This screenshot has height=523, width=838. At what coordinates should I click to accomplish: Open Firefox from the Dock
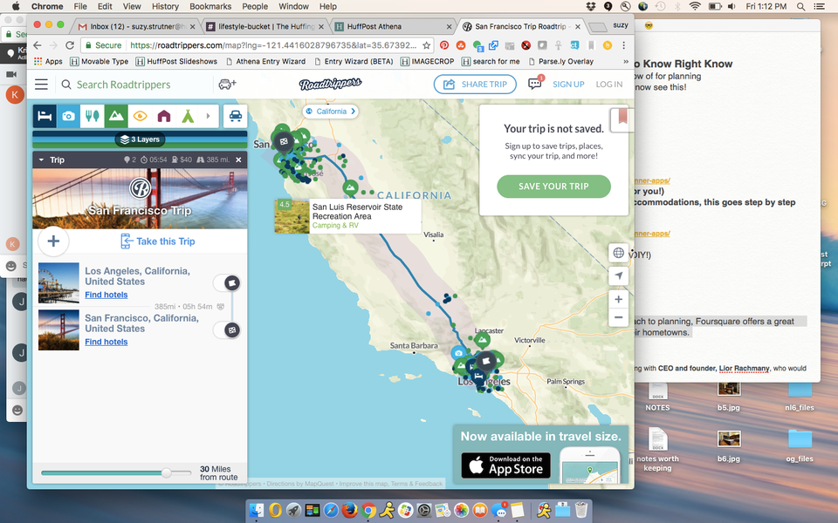coord(349,511)
